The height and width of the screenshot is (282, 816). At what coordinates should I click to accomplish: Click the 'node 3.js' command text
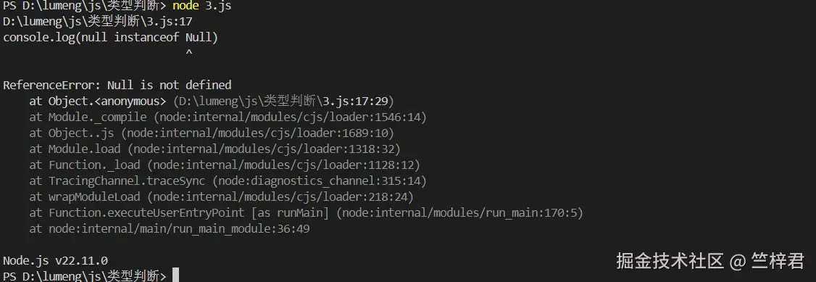[202, 6]
